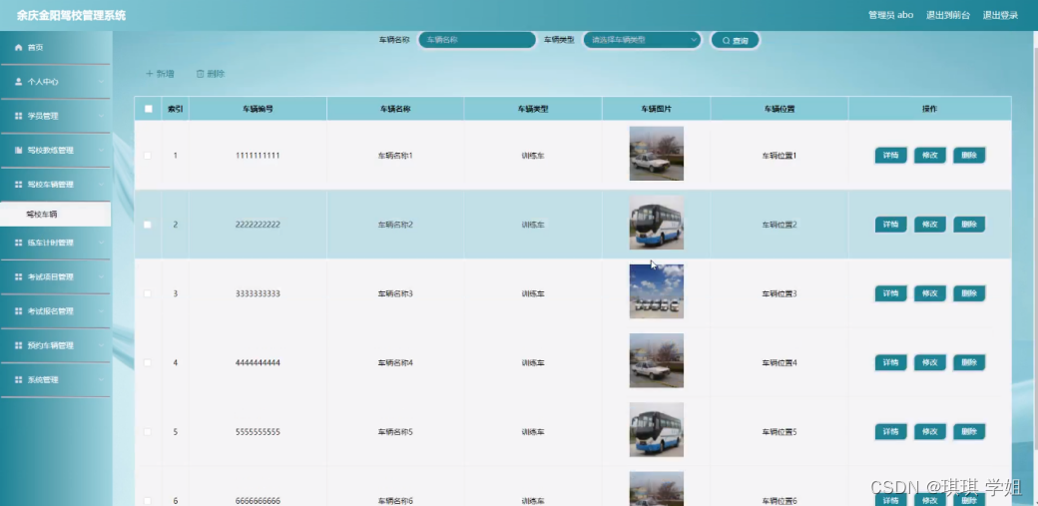1038x506 pixels.
Task: Expand 预约车辆管理 using its chevron
Action: [x=101, y=345]
